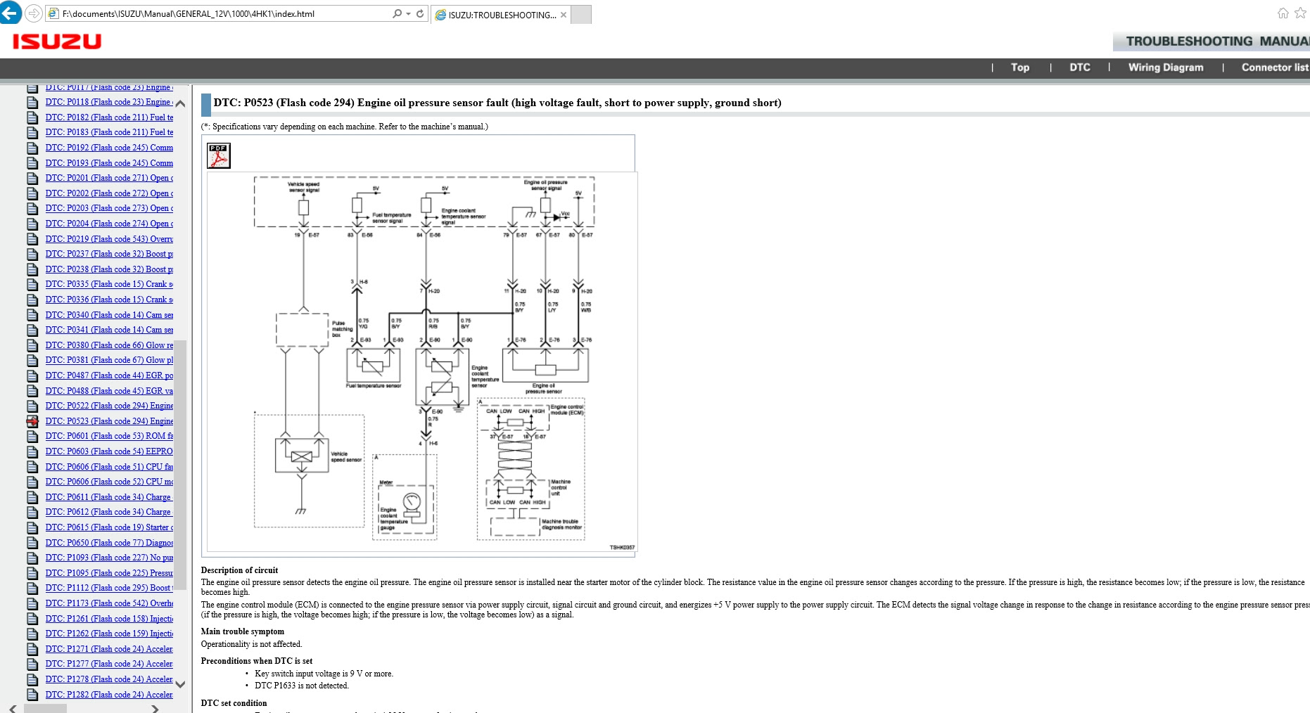This screenshot has width=1310, height=713.
Task: Open link DTC: P0118 Flash code 23
Action: pos(109,102)
